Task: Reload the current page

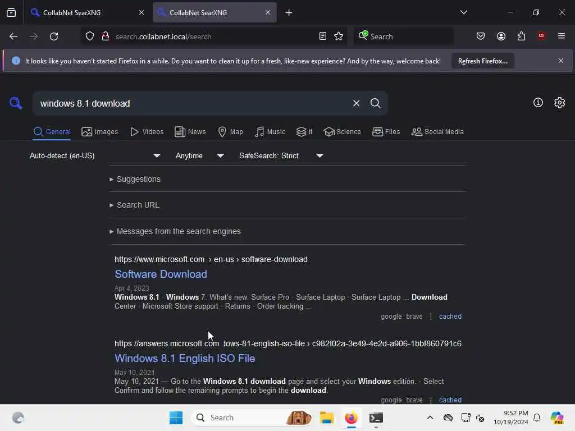Action: (x=54, y=36)
